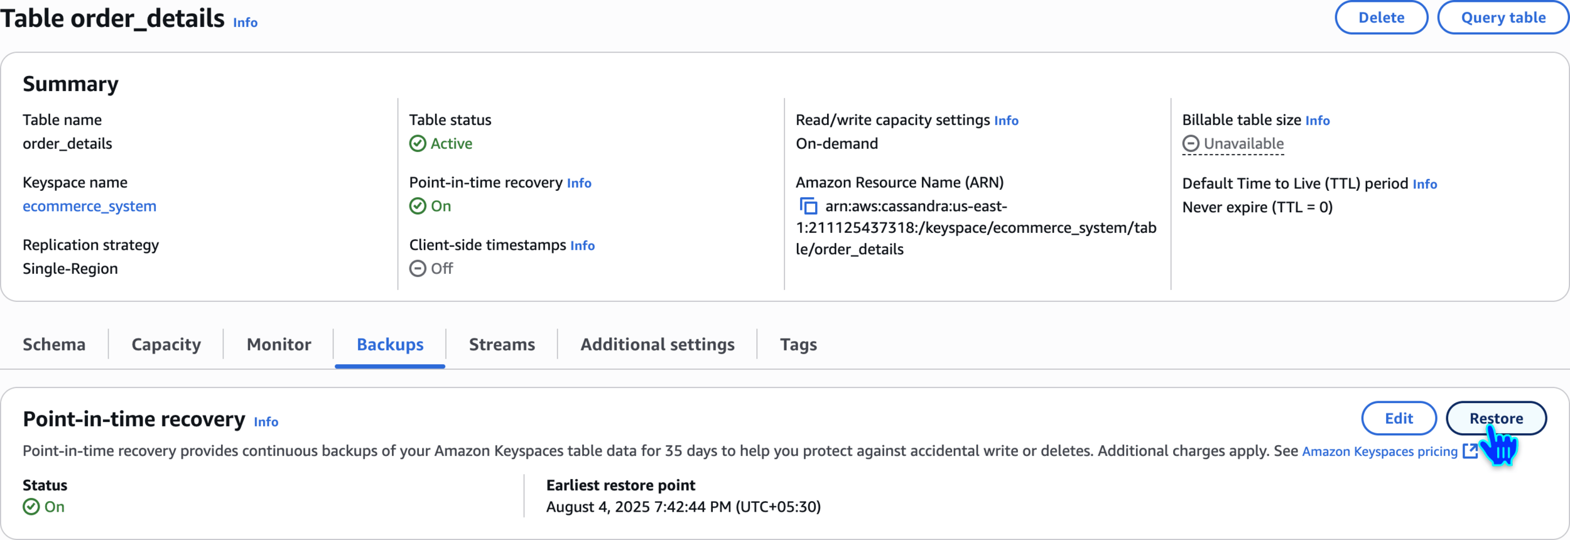This screenshot has width=1570, height=540.
Task: Click the Client-side timestamps Off icon
Action: click(418, 269)
